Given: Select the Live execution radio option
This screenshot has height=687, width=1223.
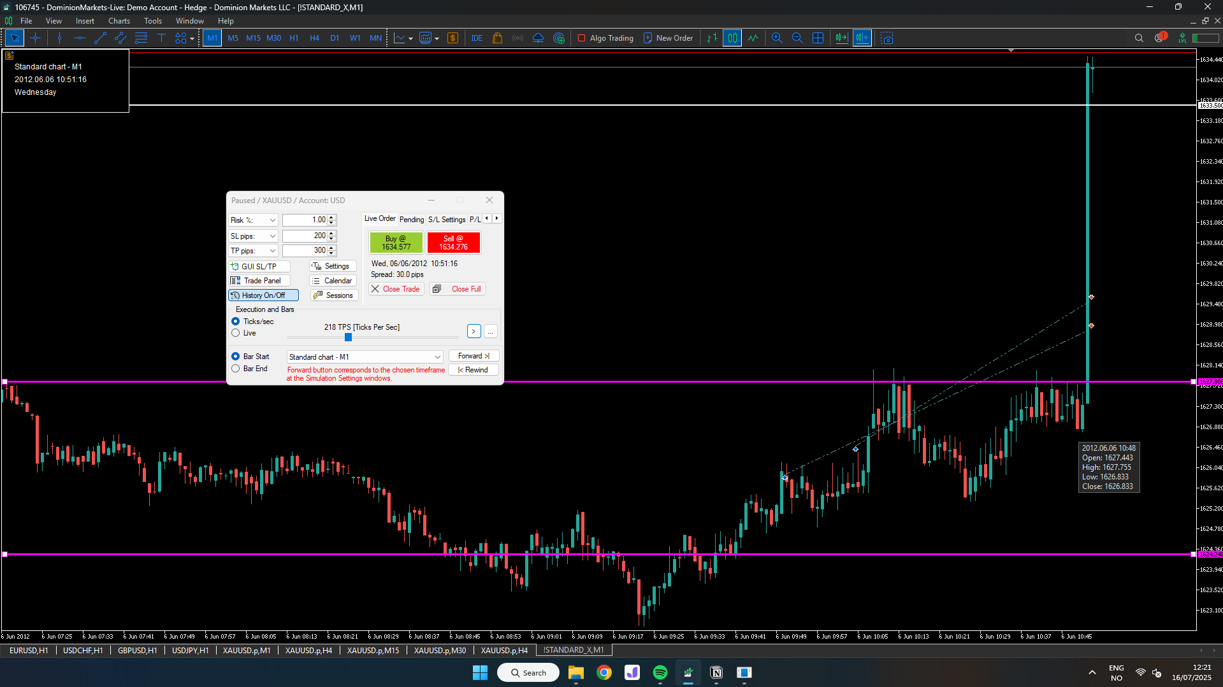Looking at the screenshot, I should 236,333.
